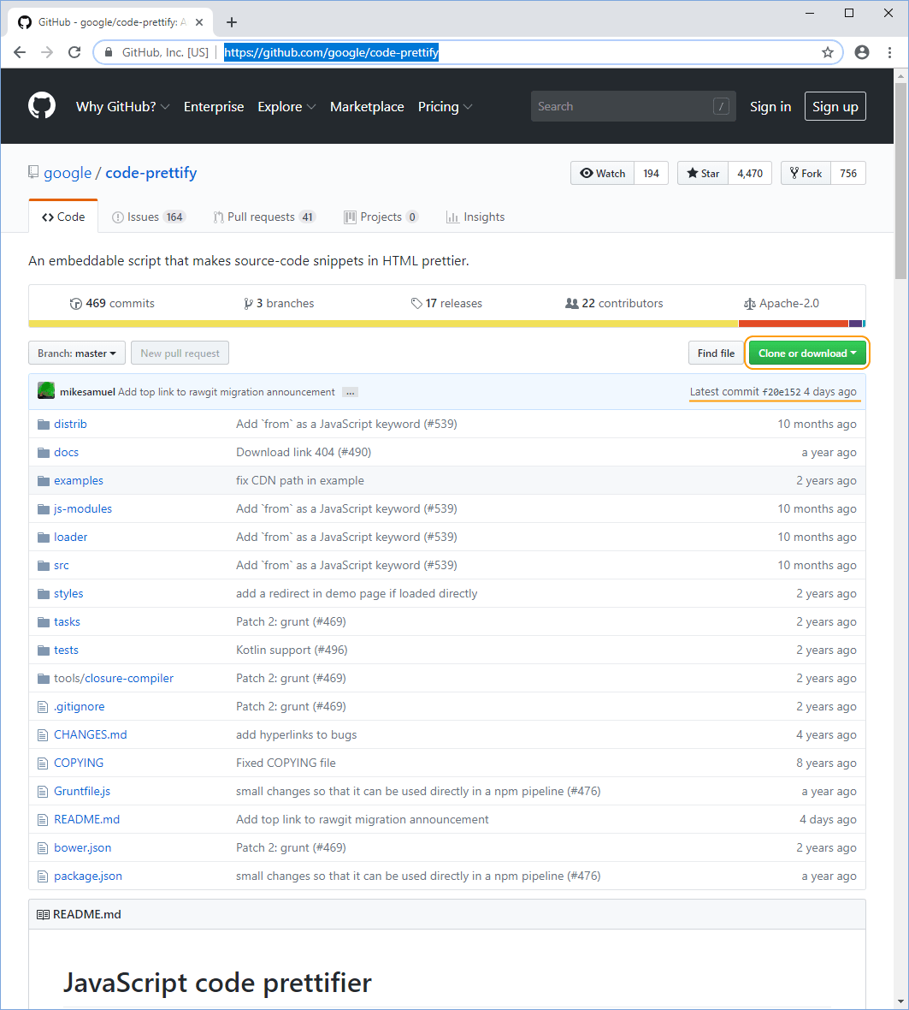Screen dimensions: 909x1010
Task: Open the bower.json file
Action: pos(83,848)
